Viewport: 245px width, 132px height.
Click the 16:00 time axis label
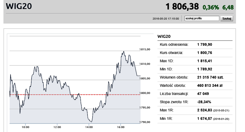(121, 127)
